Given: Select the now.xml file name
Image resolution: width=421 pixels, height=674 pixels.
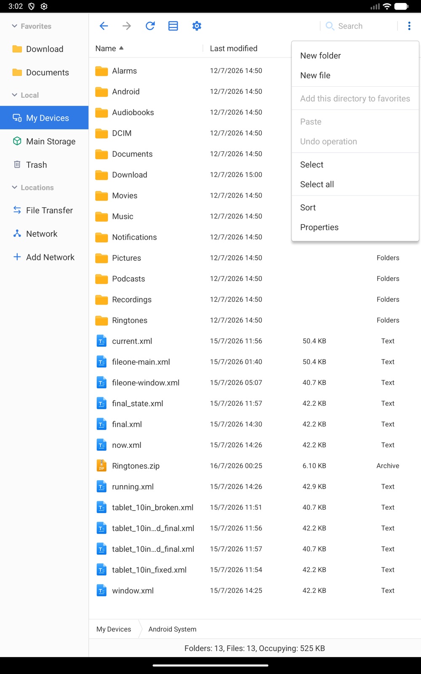Looking at the screenshot, I should tap(127, 445).
